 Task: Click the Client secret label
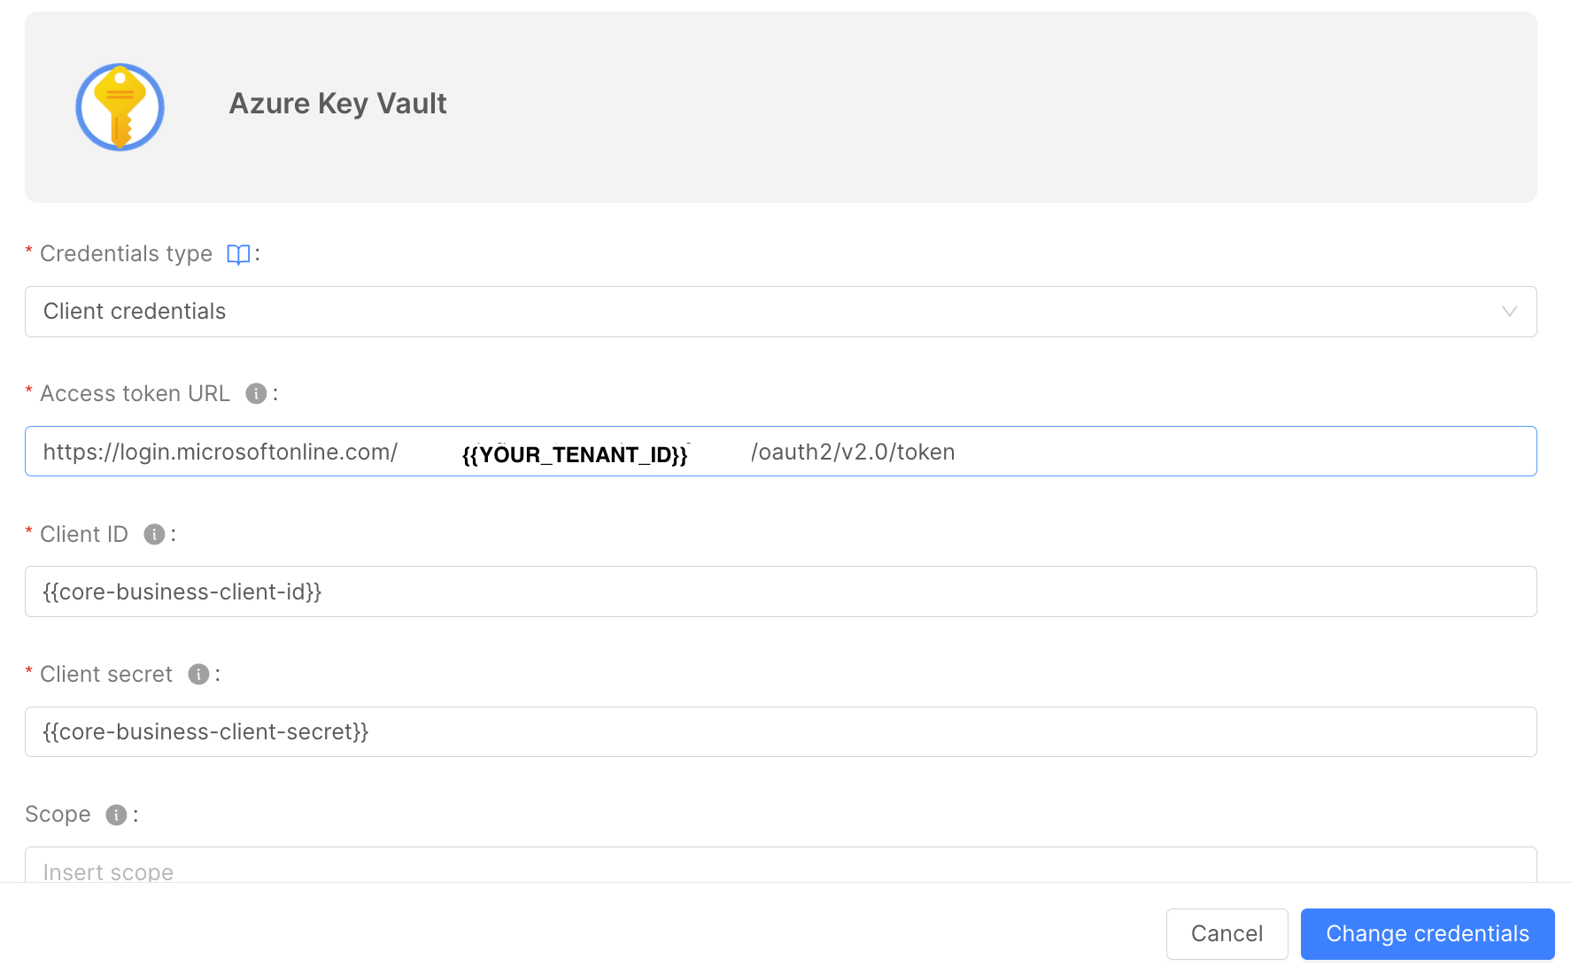(x=105, y=674)
